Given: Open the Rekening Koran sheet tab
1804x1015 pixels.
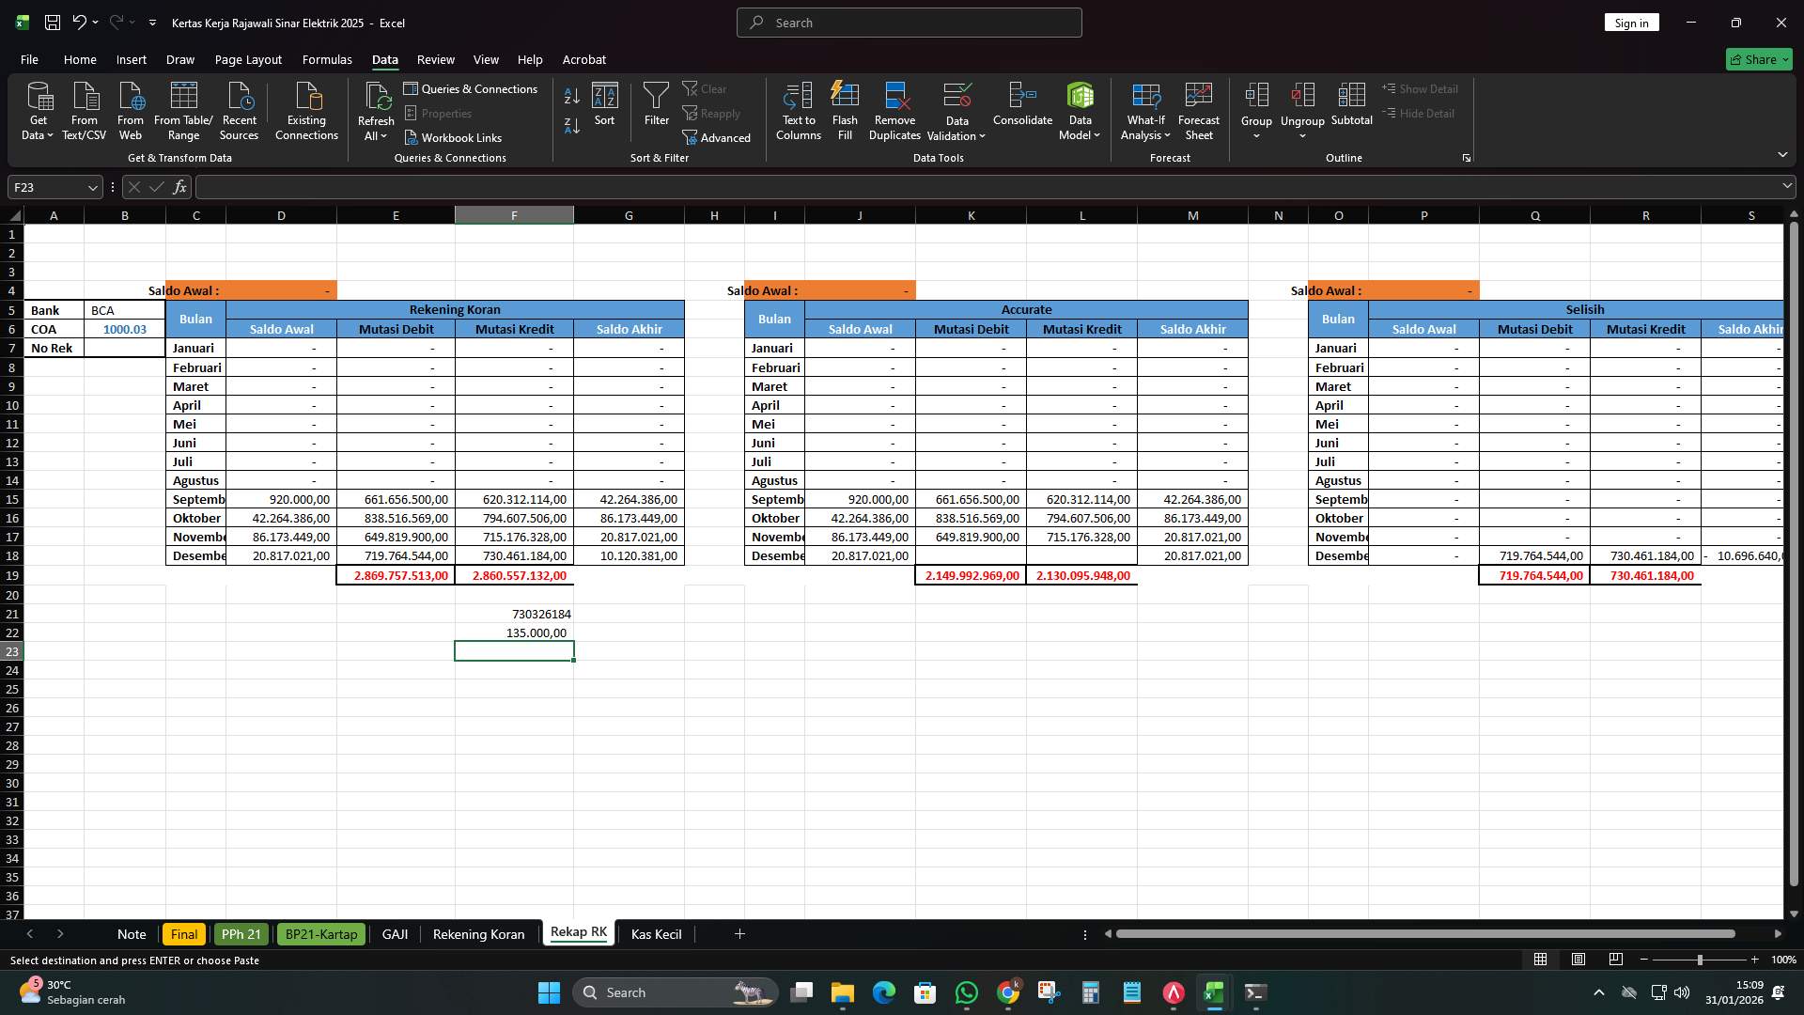Looking at the screenshot, I should (x=477, y=933).
